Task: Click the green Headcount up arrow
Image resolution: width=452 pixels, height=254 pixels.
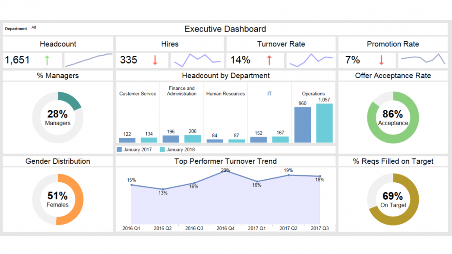Action: pos(47,60)
